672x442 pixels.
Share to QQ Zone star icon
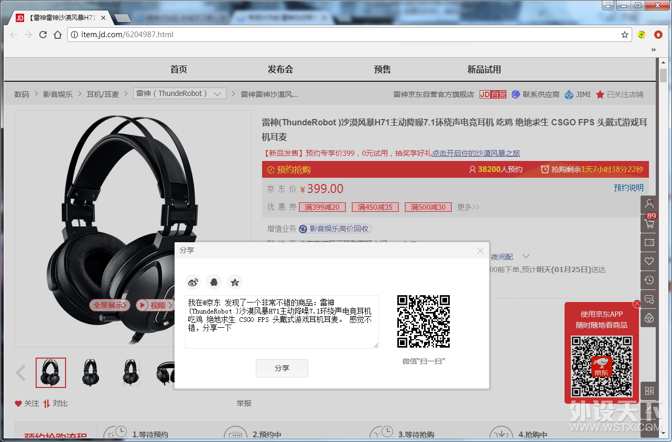(x=235, y=282)
